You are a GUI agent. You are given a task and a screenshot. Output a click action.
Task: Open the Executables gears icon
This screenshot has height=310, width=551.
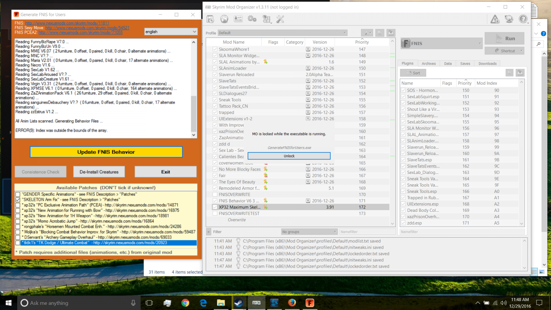coord(252,19)
